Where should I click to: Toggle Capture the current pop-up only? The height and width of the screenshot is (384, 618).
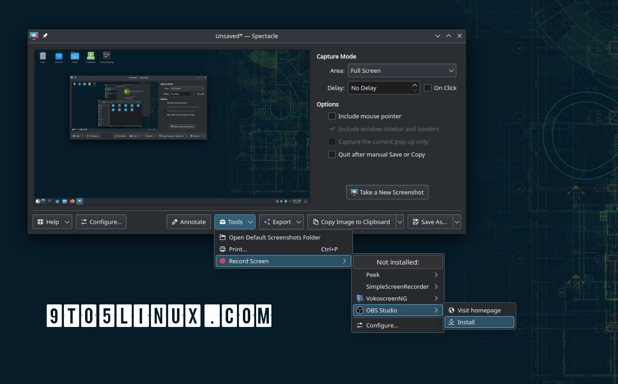(x=332, y=142)
